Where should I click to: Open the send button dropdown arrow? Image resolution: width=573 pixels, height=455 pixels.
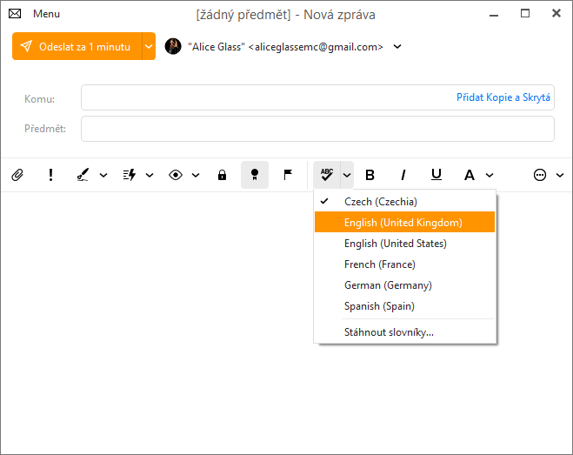pyautogui.click(x=149, y=46)
